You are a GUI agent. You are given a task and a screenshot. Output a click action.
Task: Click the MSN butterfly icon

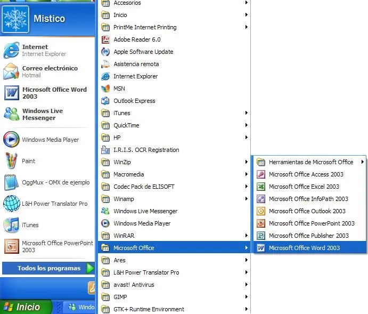[105, 88]
